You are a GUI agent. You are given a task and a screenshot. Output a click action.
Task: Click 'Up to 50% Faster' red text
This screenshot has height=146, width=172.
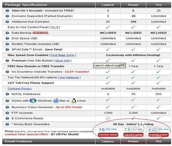pyautogui.click(x=69, y=107)
